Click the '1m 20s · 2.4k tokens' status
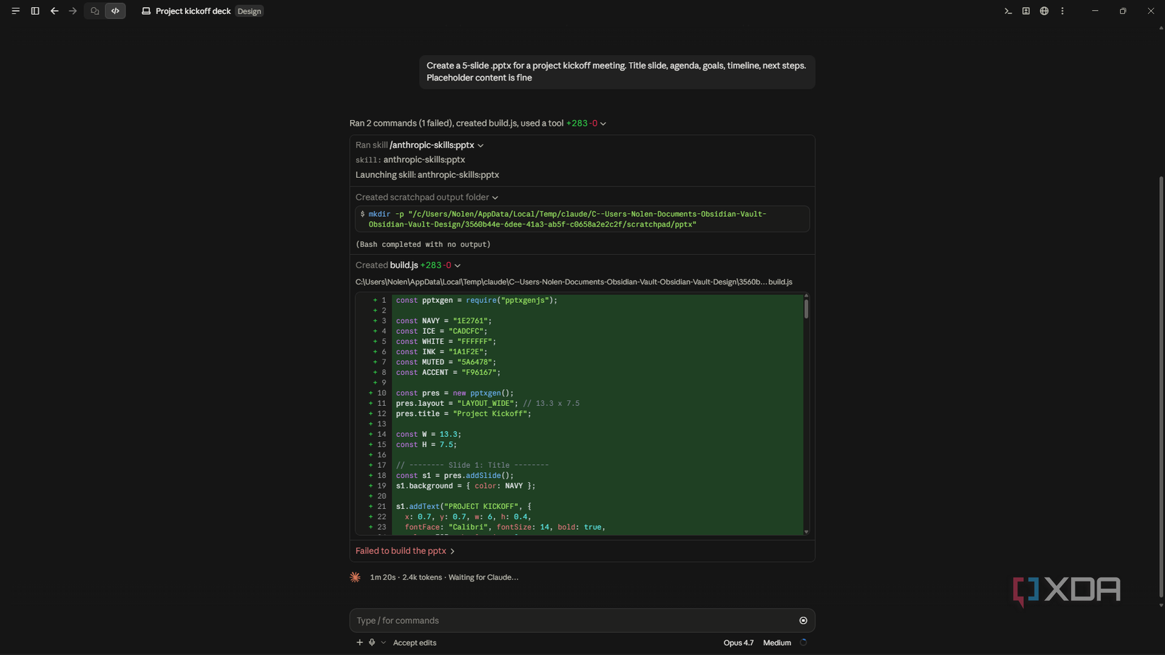The height and width of the screenshot is (655, 1165). click(406, 577)
